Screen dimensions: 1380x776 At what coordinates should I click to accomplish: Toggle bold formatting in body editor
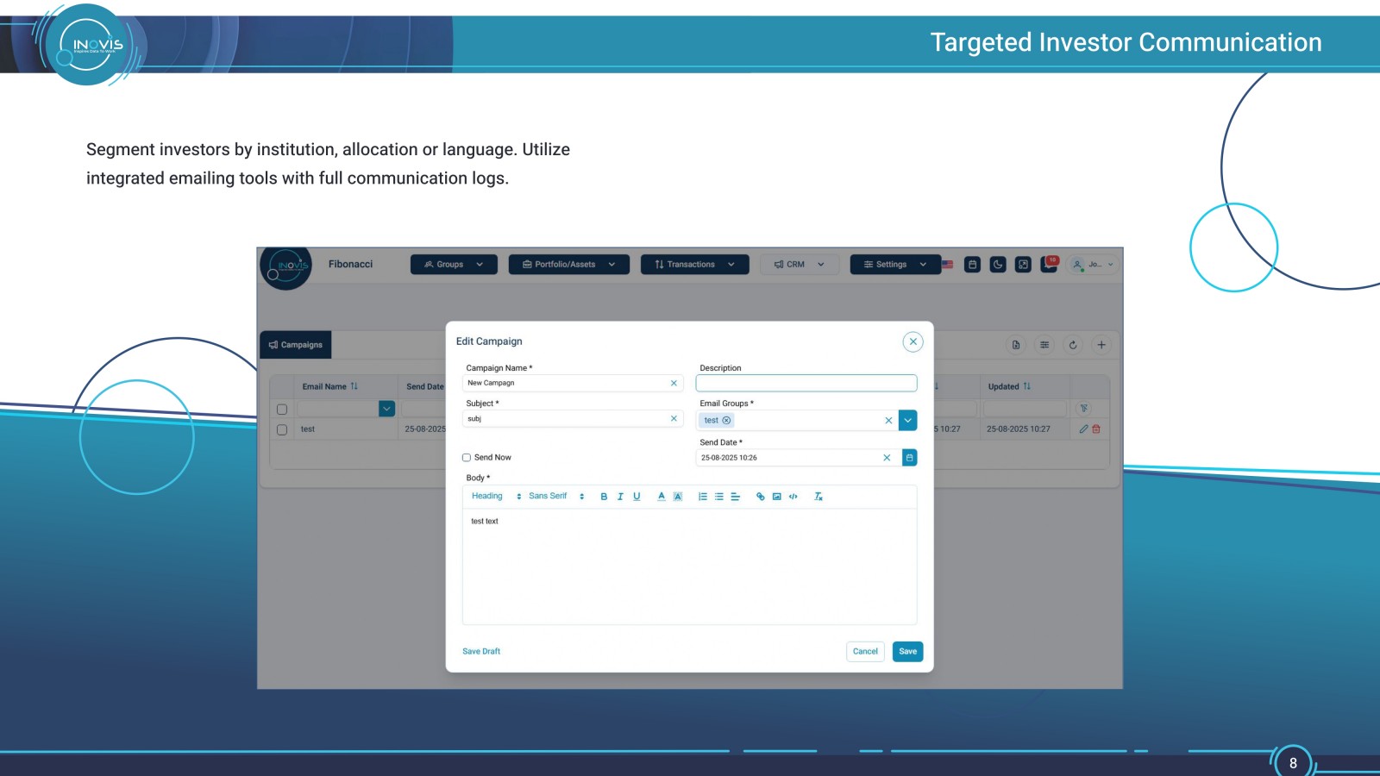(x=604, y=497)
